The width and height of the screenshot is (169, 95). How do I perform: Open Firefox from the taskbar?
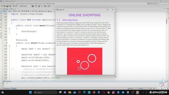pos(94,92)
